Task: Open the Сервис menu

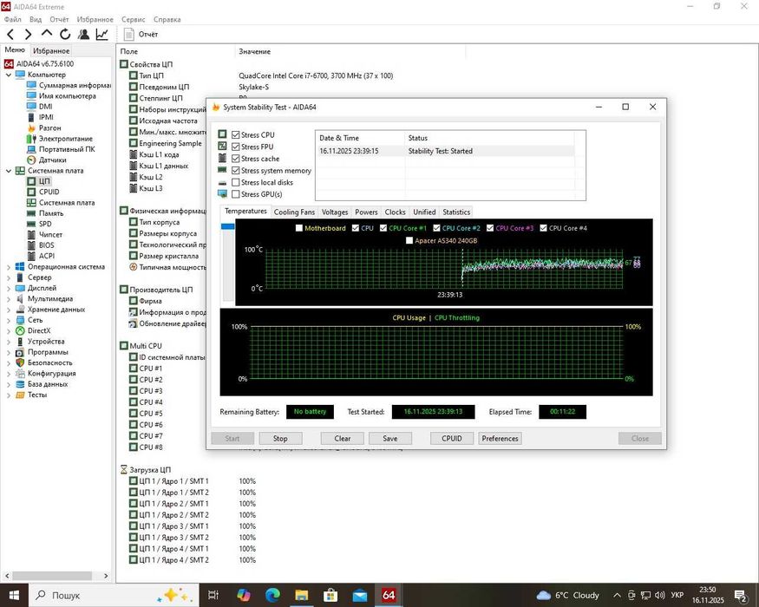Action: 133,19
